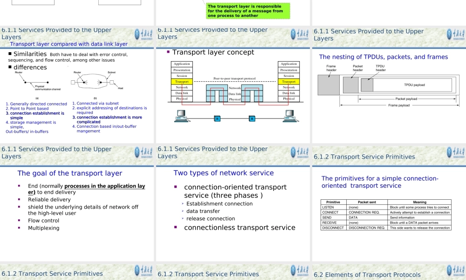466x280 pixels.
Task: Click the TPDU payload box in the nesting diagram
Action: coord(414,84)
